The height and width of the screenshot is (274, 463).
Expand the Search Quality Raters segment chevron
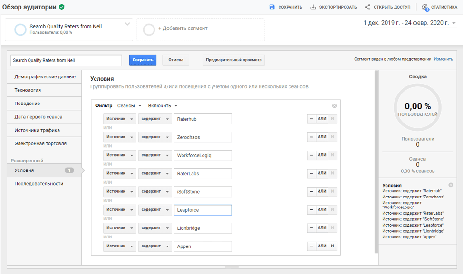pos(127,24)
